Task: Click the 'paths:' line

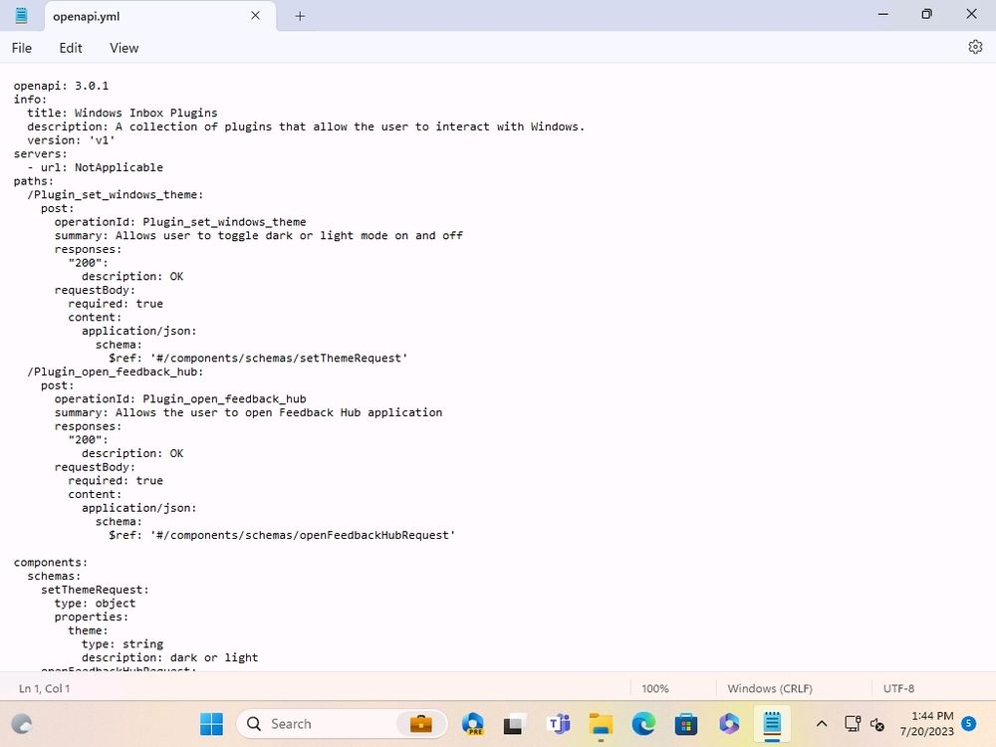Action: 34,181
